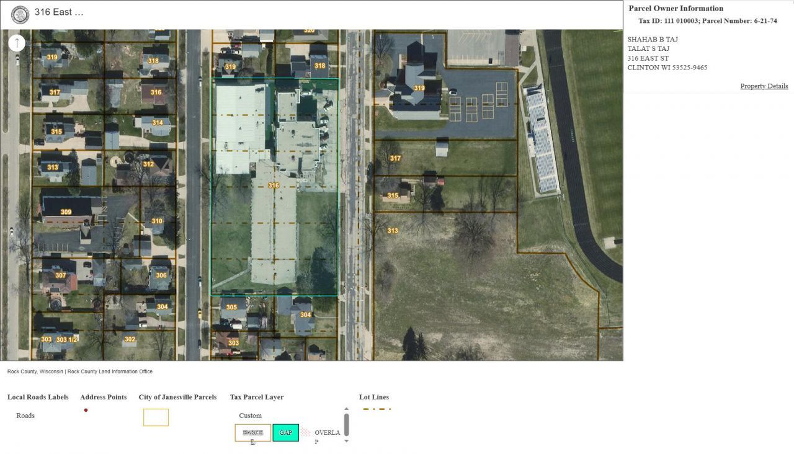Select parcel labeled 312 on map

pyautogui.click(x=148, y=164)
